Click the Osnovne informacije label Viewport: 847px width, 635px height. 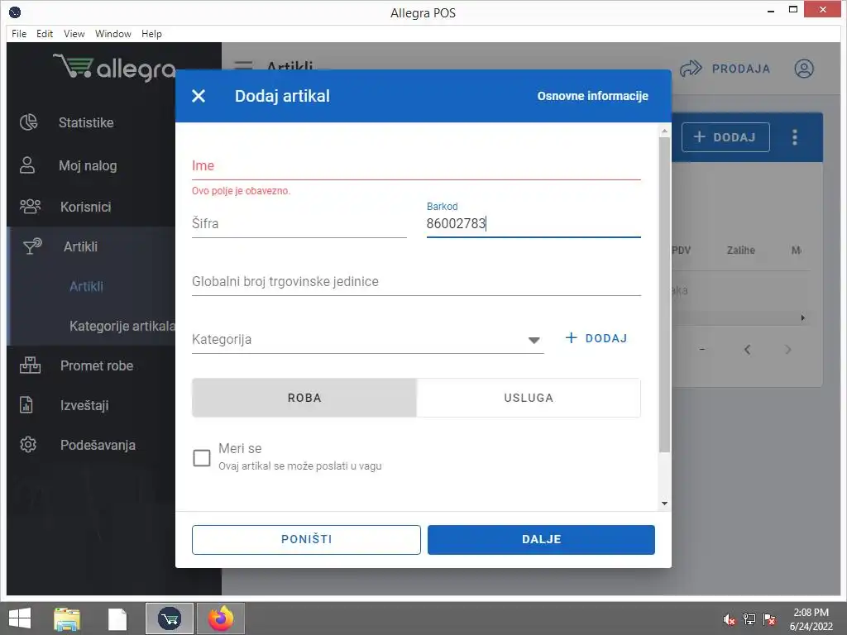tap(592, 96)
